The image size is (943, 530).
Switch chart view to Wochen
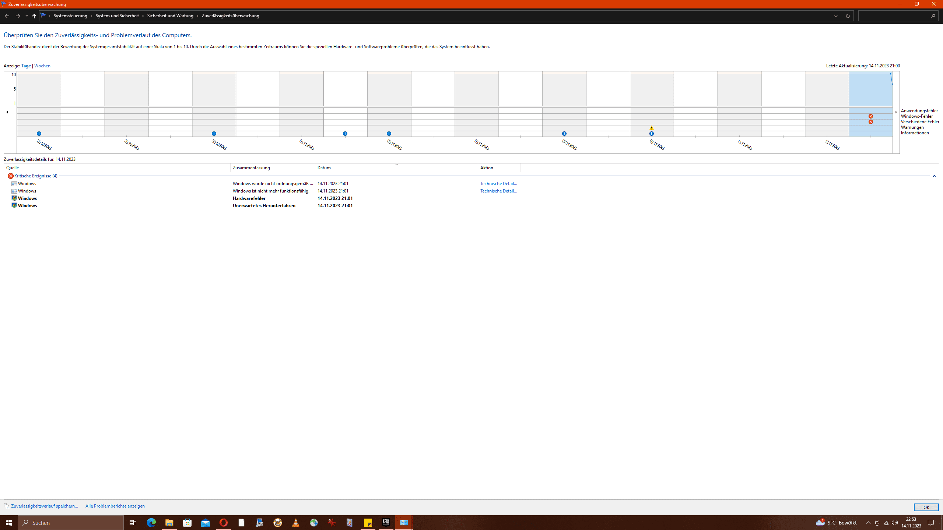click(42, 66)
